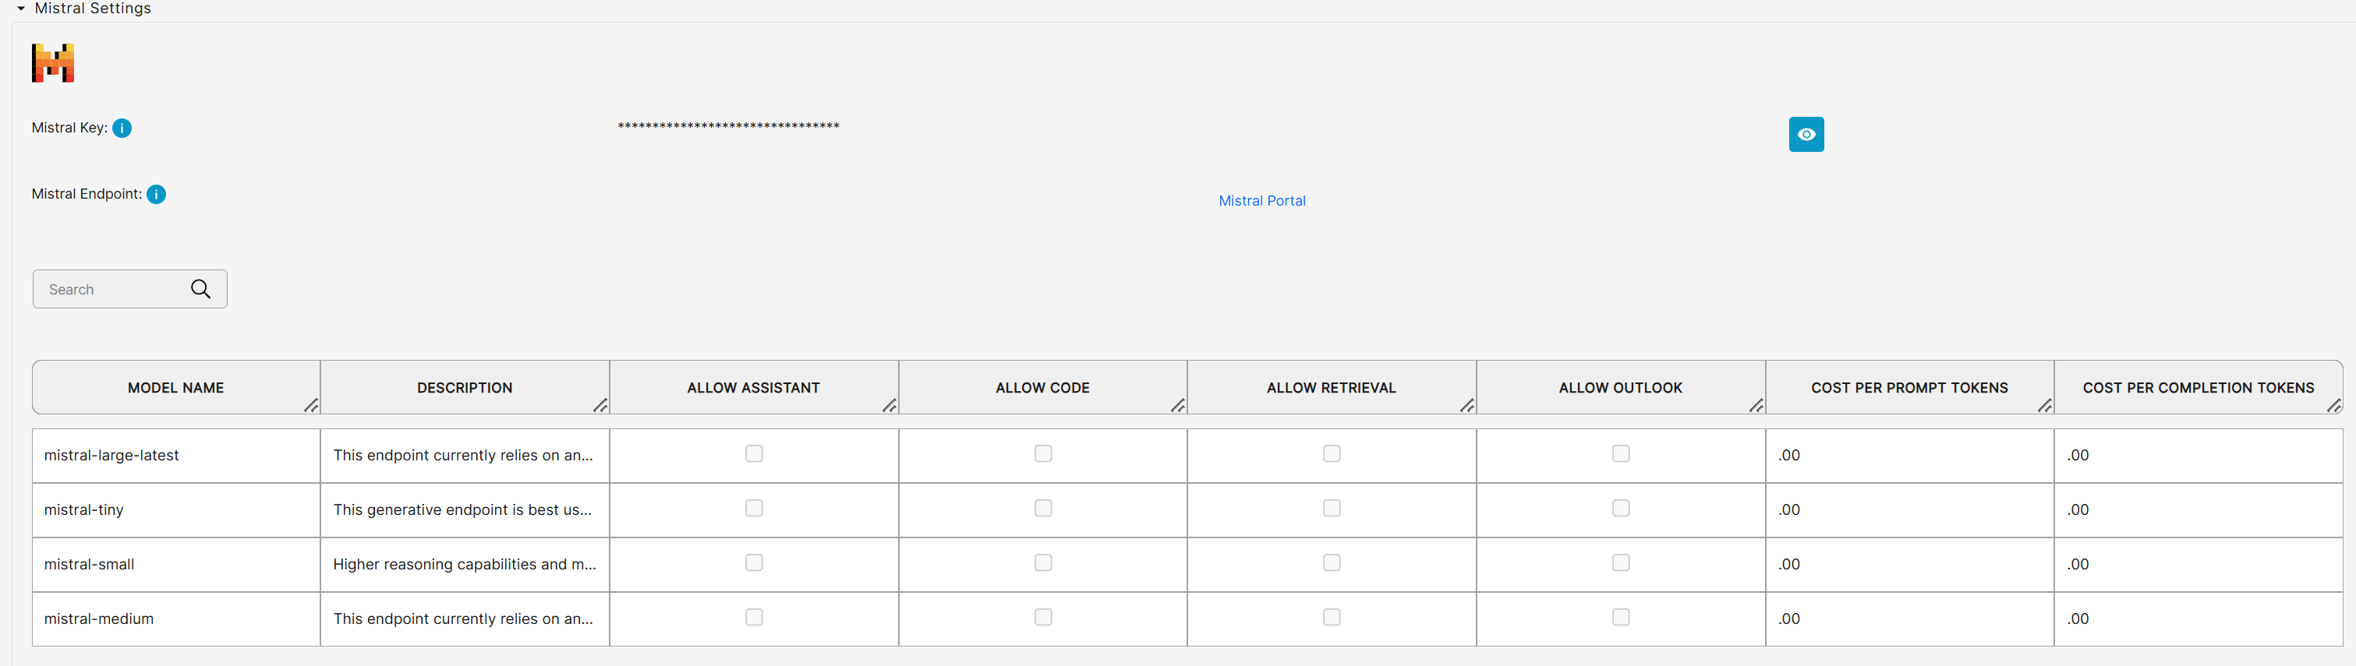This screenshot has width=2356, height=666.
Task: Reveal the Mistral key with eye button
Action: pos(1806,134)
